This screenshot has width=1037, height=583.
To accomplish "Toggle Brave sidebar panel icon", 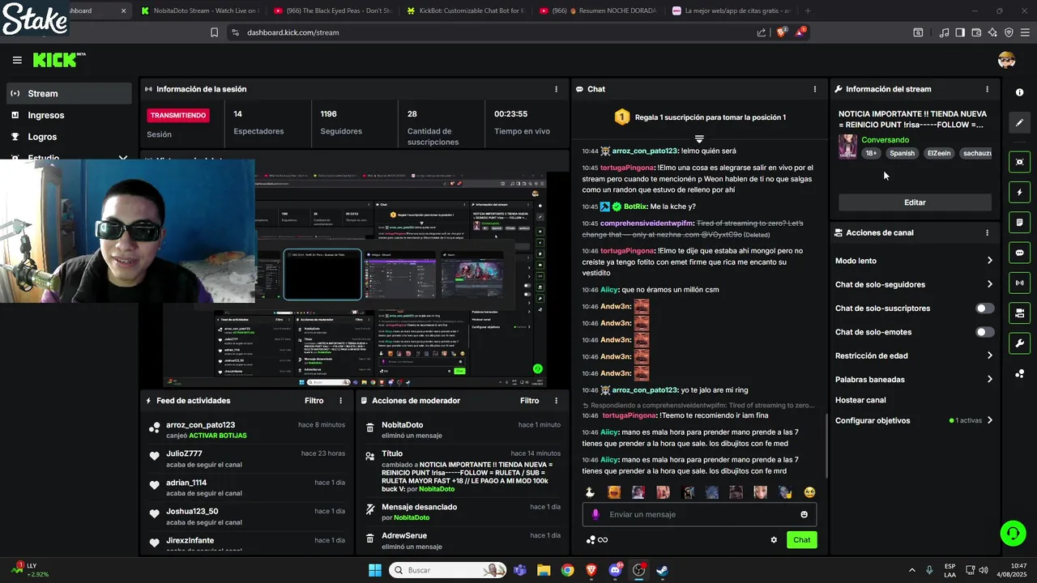I will pos(960,32).
